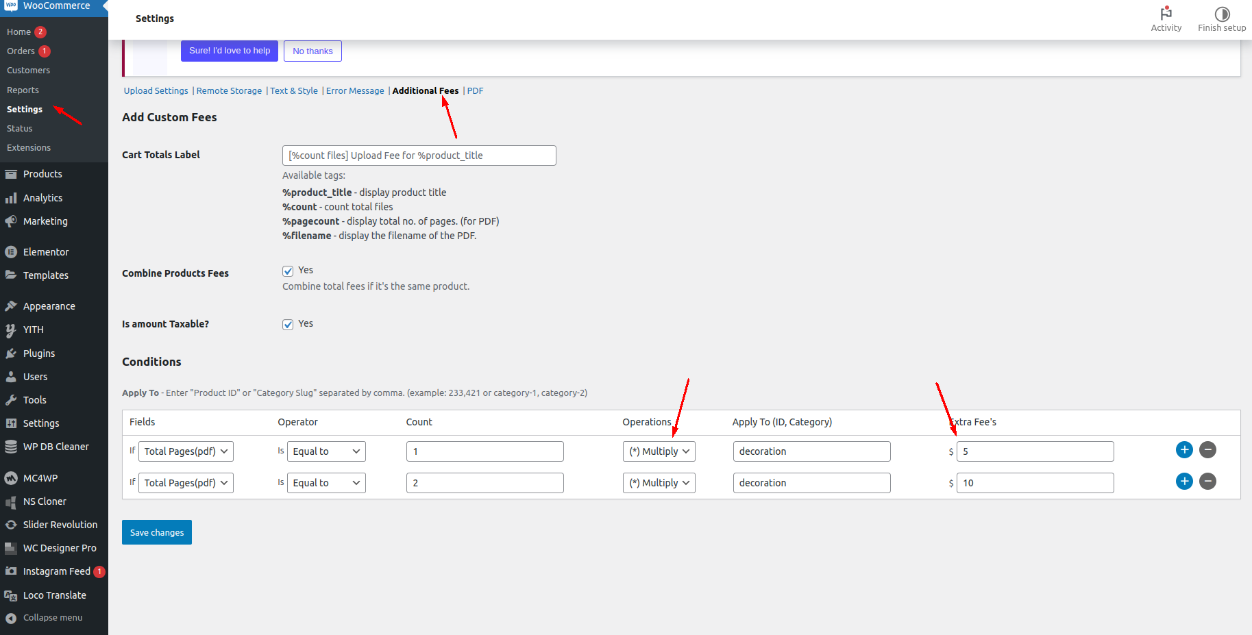The height and width of the screenshot is (635, 1252).
Task: Click No thanks button
Action: (x=312, y=51)
